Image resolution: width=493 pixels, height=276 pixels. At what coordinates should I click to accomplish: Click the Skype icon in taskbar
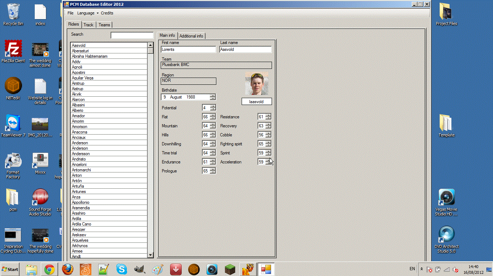click(122, 269)
